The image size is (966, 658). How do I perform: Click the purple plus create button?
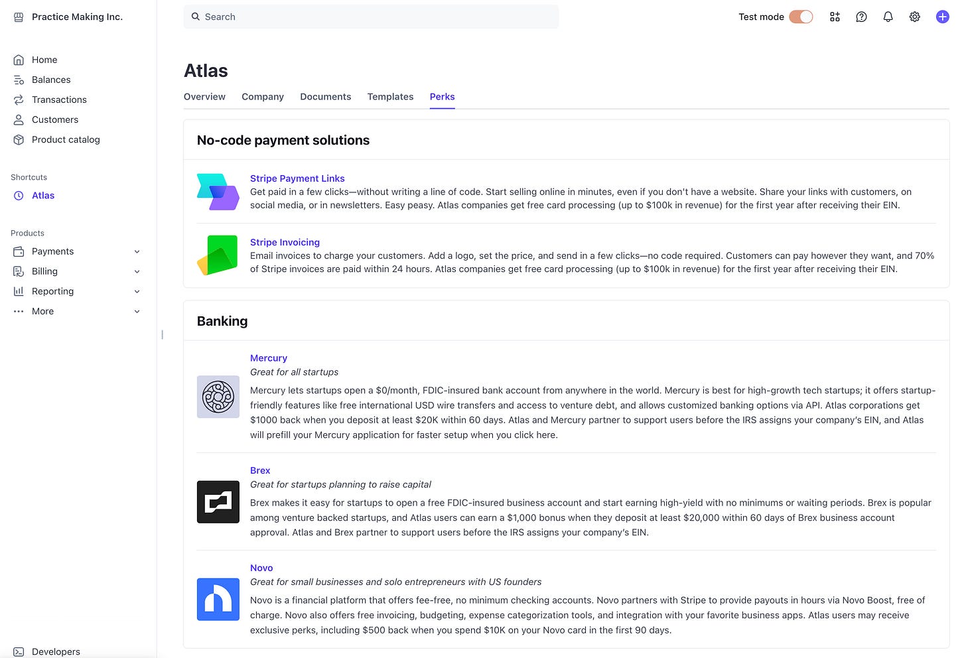pos(942,17)
